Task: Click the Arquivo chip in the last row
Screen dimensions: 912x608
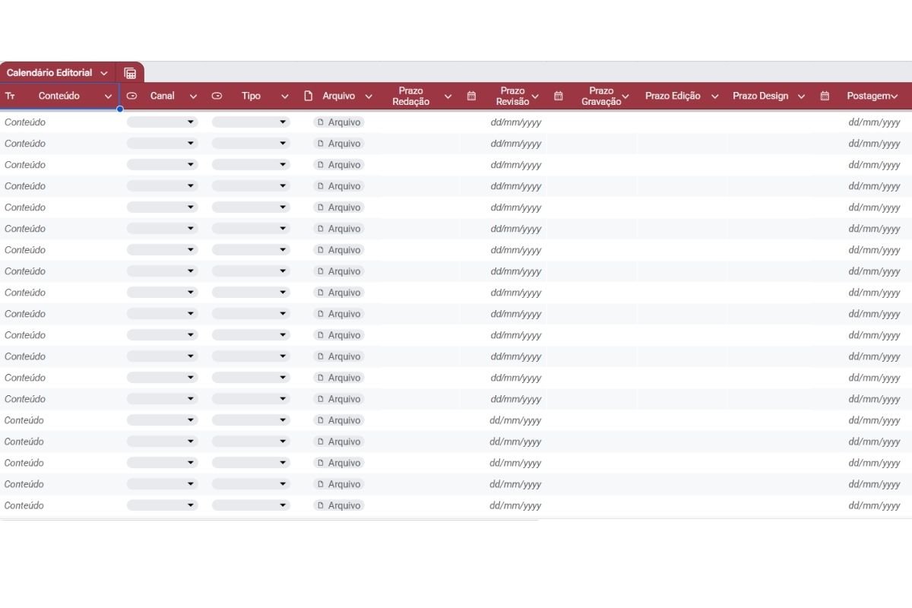Action: 339,505
